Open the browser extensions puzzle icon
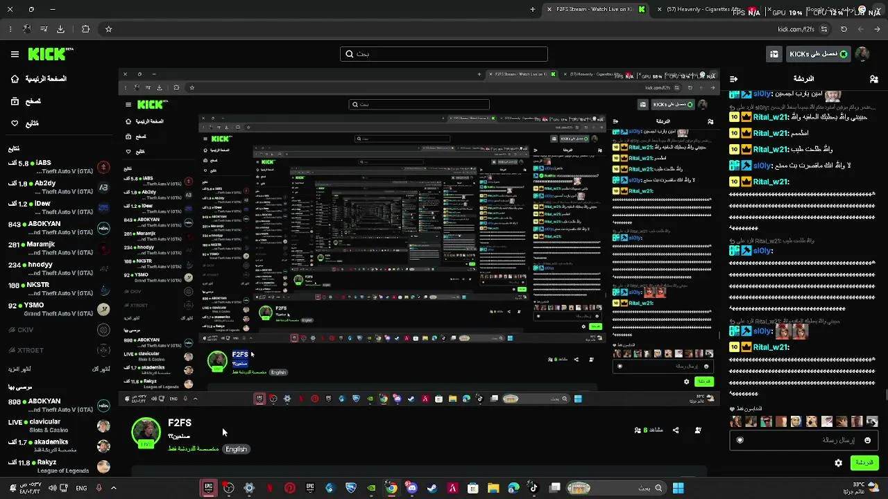This screenshot has width=888, height=499. click(x=85, y=29)
